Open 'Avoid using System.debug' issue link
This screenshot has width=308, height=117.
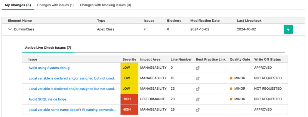(49, 68)
